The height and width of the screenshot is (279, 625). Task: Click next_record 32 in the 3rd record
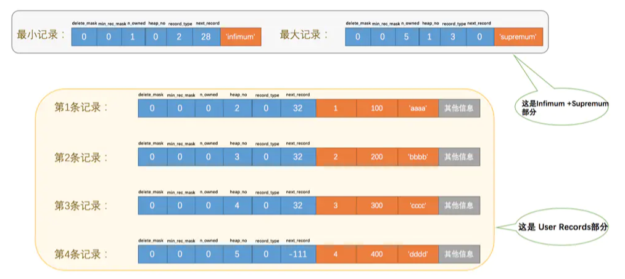(x=298, y=205)
